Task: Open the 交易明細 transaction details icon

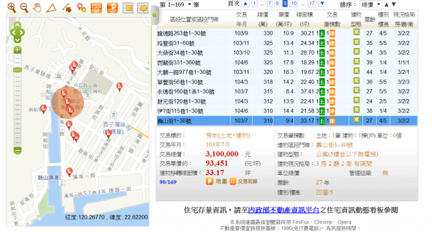Action: 244,182
